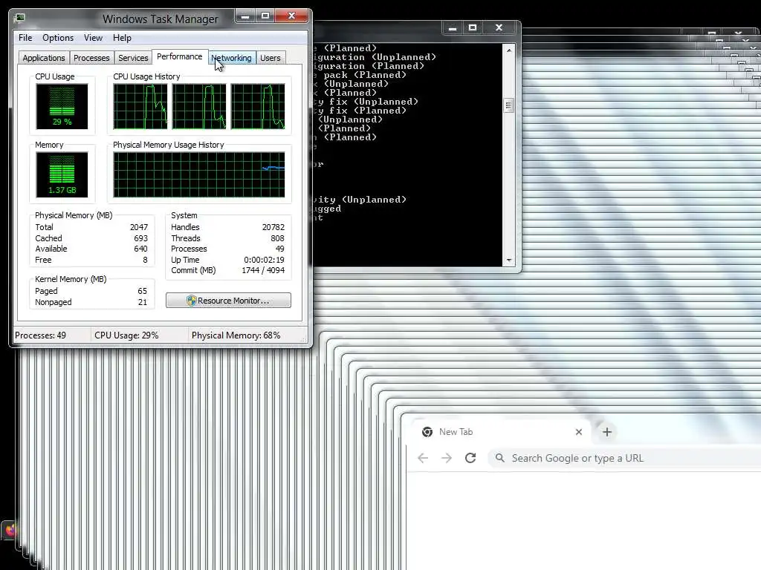Click the status bar Processes: 49 text
This screenshot has height=570, width=761.
[40, 335]
